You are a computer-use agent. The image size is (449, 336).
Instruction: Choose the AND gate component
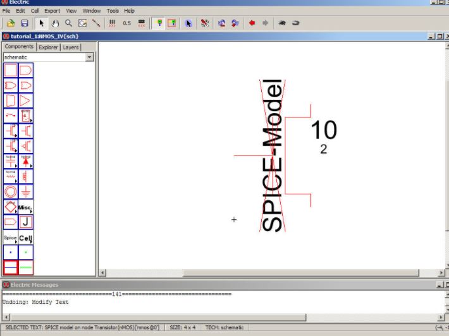(26, 70)
